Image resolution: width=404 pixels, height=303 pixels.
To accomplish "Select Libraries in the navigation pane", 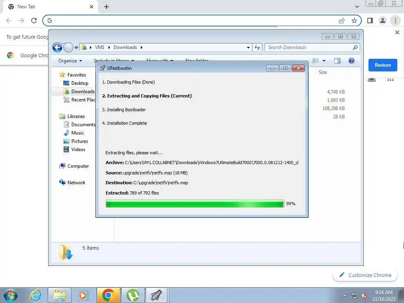I will [x=76, y=116].
